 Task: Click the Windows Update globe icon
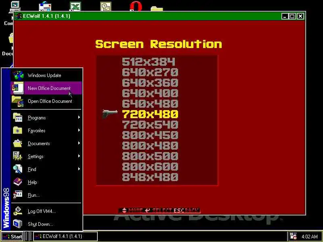pos(18,75)
